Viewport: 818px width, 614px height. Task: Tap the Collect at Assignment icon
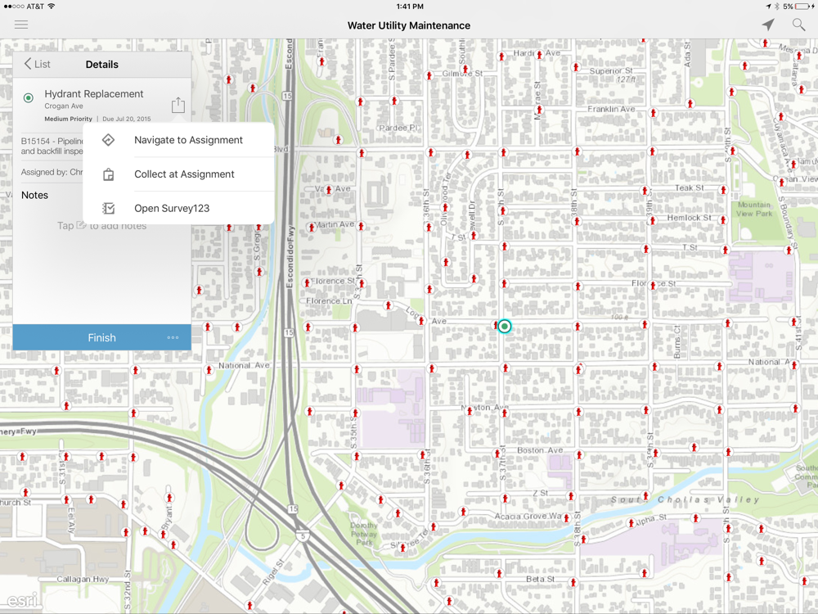coord(108,174)
